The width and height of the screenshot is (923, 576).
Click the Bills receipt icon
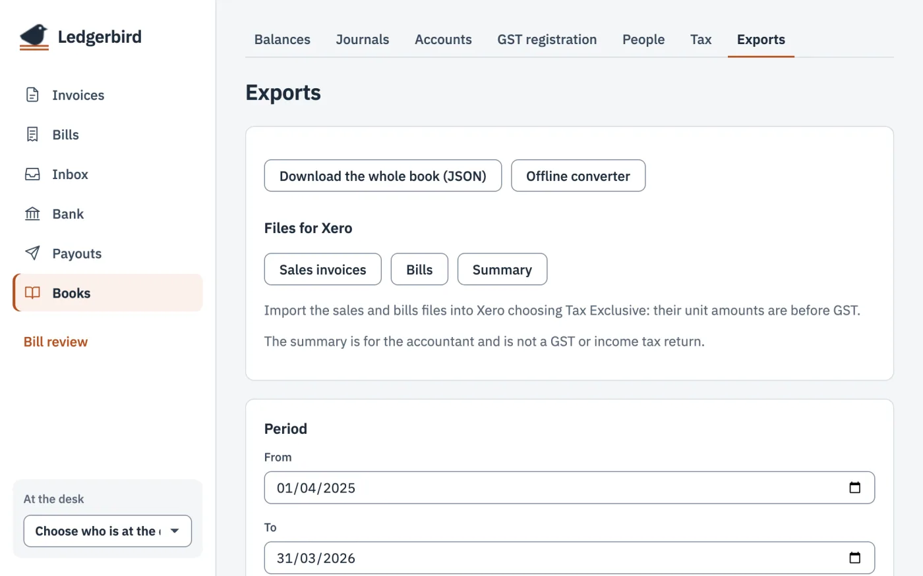32,134
